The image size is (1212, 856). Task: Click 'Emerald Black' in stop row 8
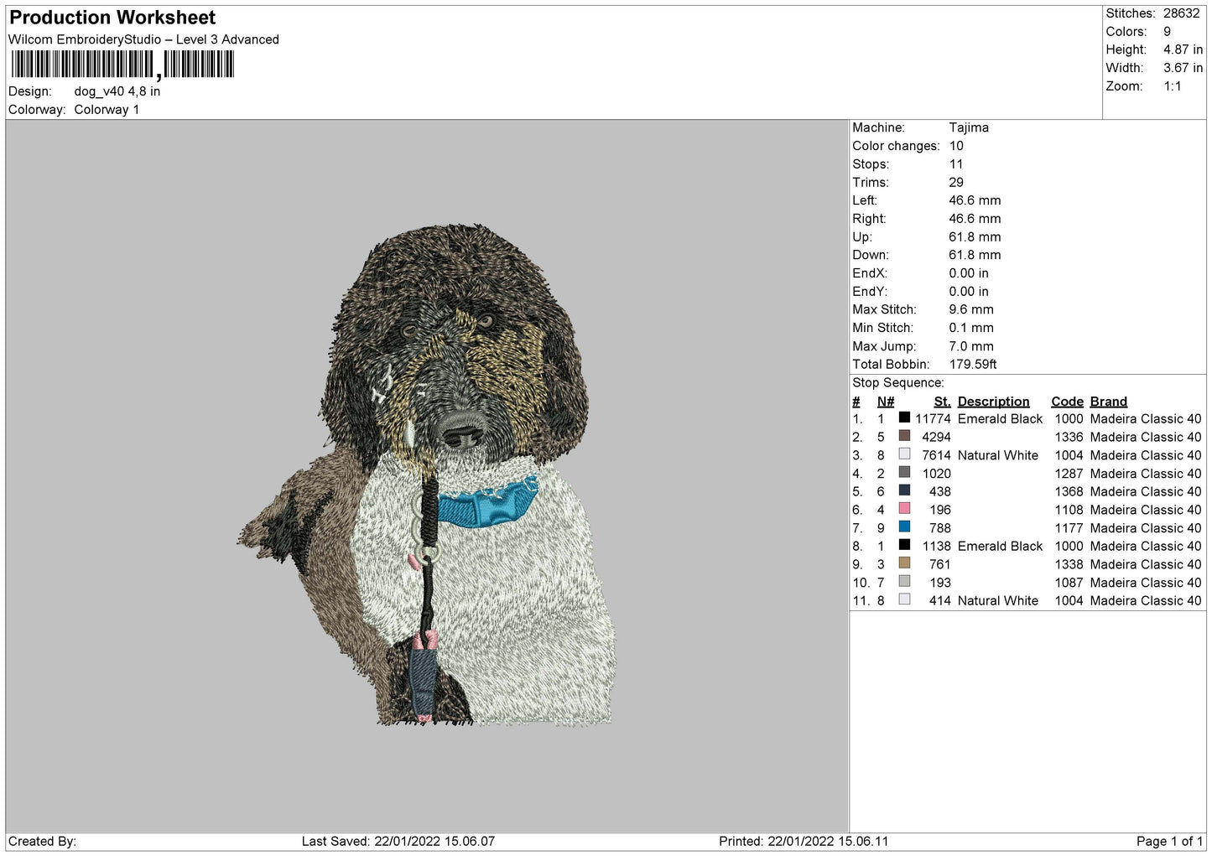(1000, 547)
